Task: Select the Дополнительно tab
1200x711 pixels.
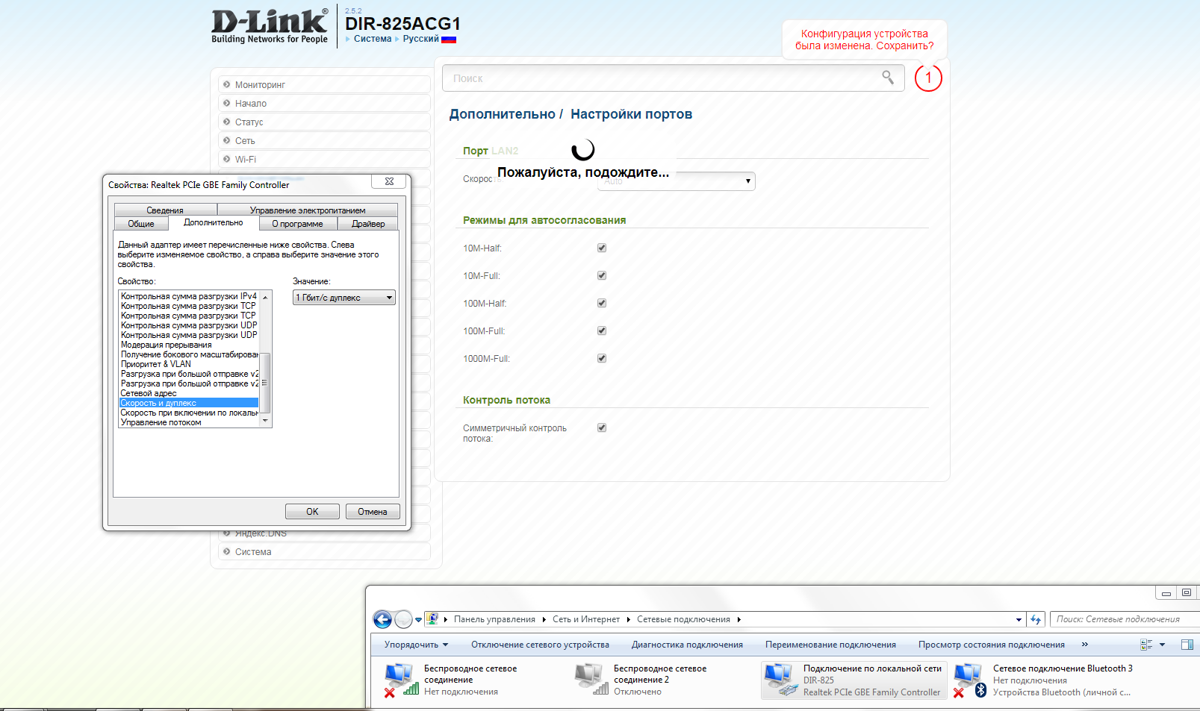Action: (214, 222)
